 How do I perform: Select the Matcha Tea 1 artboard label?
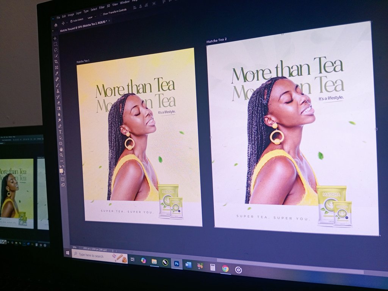click(x=83, y=61)
